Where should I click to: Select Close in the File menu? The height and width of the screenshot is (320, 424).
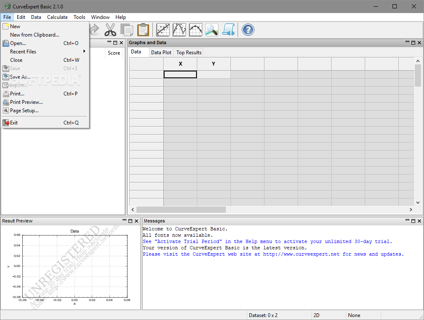[x=45, y=60]
